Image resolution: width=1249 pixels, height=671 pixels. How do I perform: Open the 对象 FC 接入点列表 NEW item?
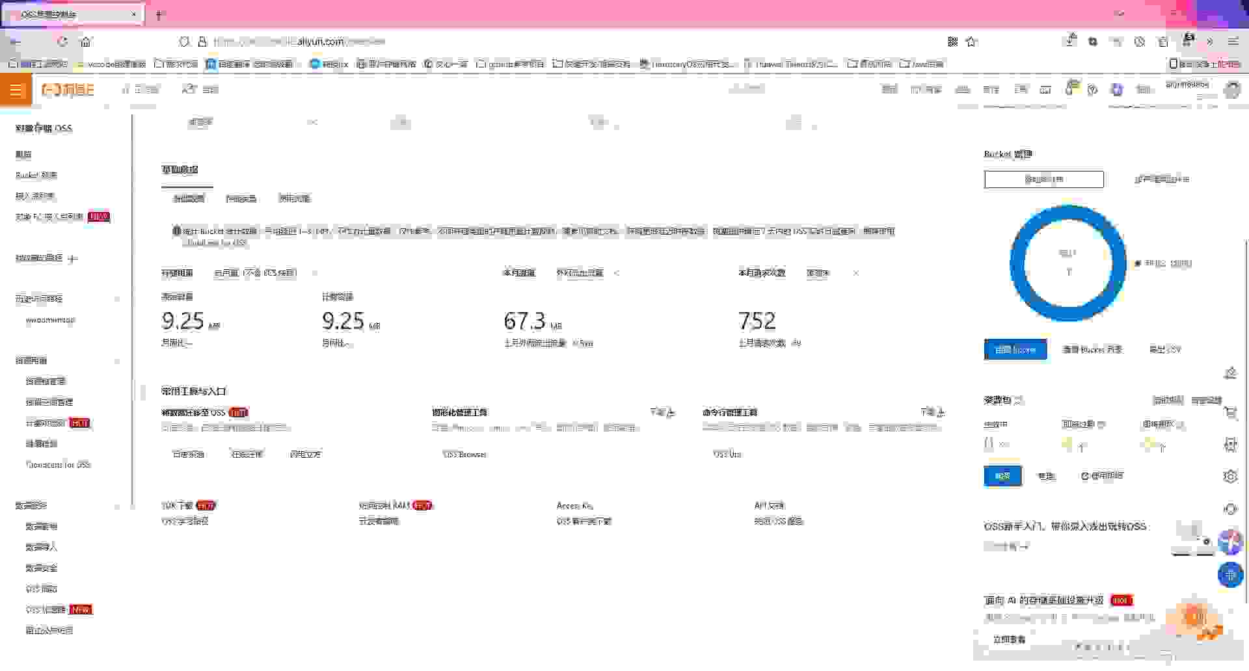click(x=62, y=217)
